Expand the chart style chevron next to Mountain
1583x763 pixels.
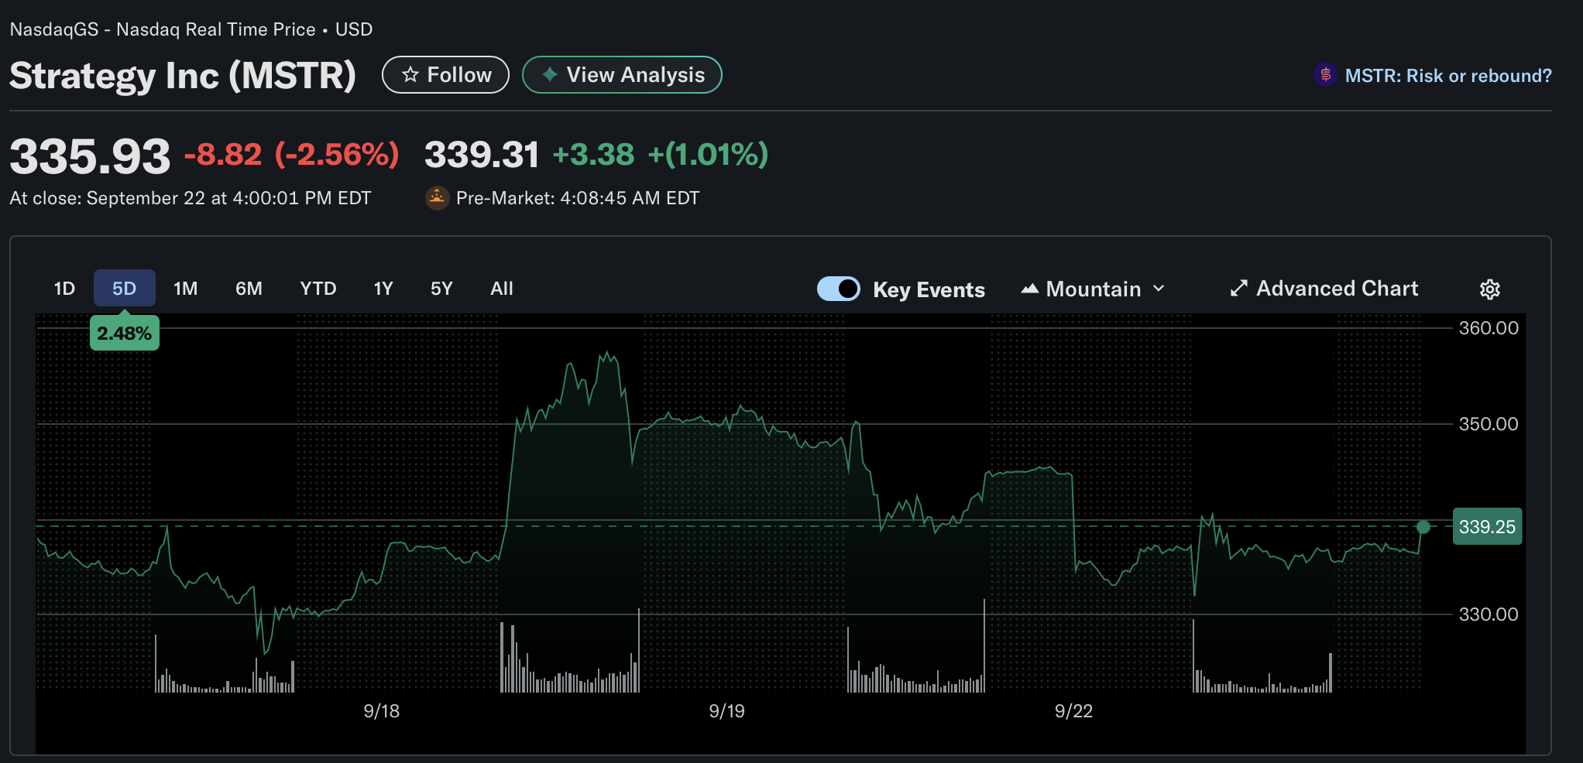(x=1159, y=289)
